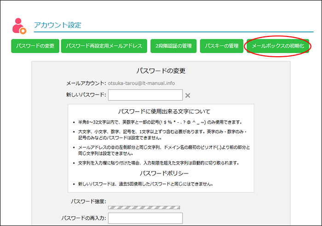The image size is (322, 226).
Task: Click the パスワードの変更 form heading
Action: click(161, 71)
